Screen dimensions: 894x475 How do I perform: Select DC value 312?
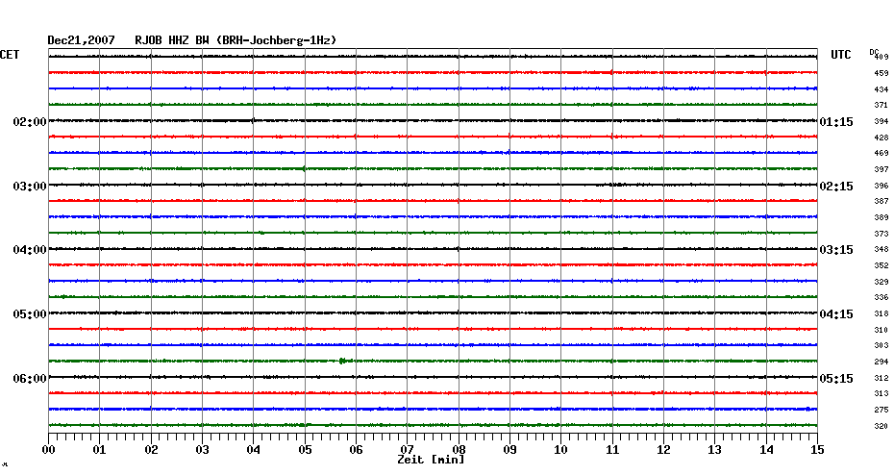881,378
